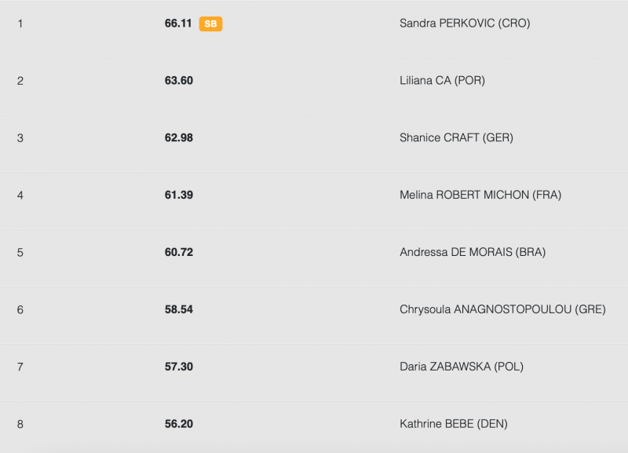Open Kathrine BEBE (DEN) athlete link
Screen dimensions: 628x453
454,425
